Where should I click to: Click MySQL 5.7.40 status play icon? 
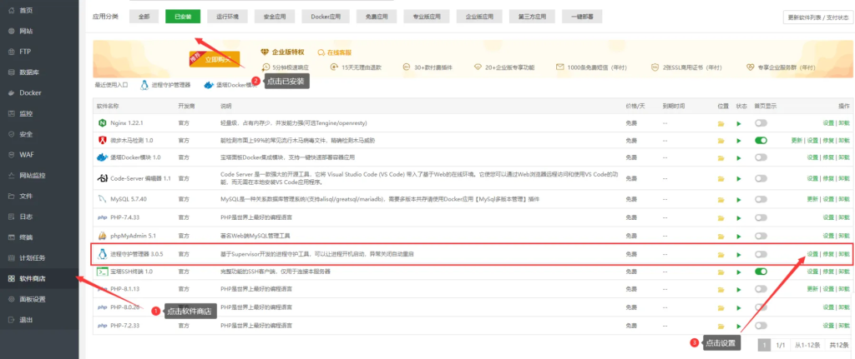click(739, 199)
